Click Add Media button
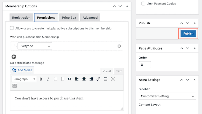The image size is (202, 114). [x=22, y=70]
